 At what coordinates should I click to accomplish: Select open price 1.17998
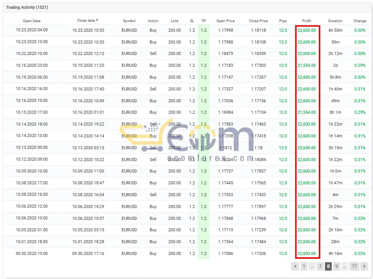(226, 30)
